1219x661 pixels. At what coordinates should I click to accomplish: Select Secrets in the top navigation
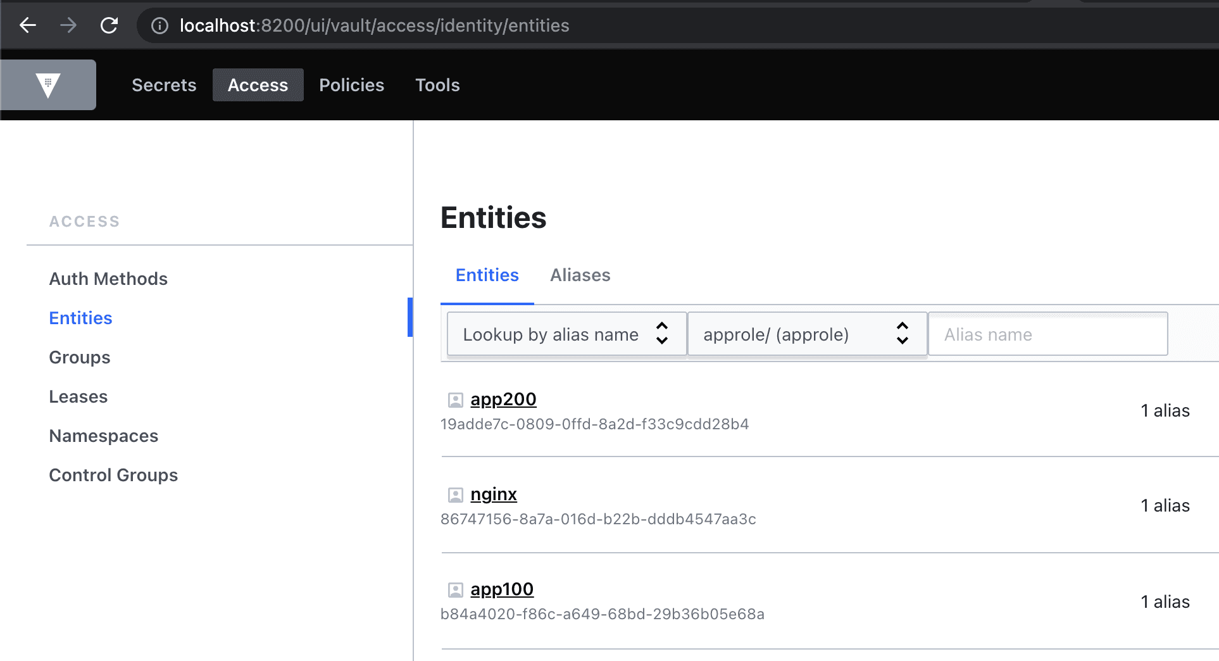(163, 85)
